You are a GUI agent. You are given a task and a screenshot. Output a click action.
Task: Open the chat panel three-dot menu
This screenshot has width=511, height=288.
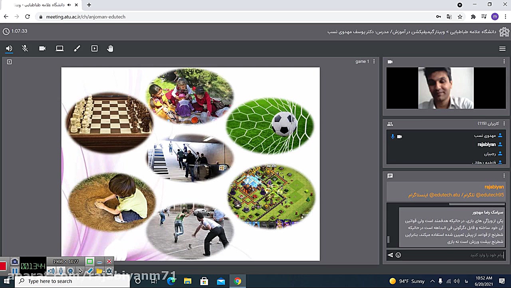[x=504, y=176]
